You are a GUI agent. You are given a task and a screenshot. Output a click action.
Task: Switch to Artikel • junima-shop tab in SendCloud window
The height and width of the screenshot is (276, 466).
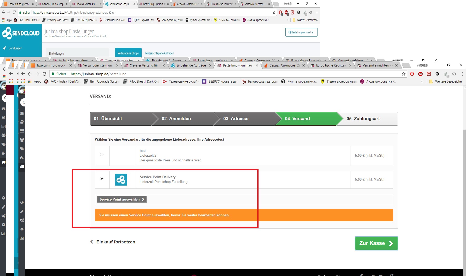coord(52,4)
